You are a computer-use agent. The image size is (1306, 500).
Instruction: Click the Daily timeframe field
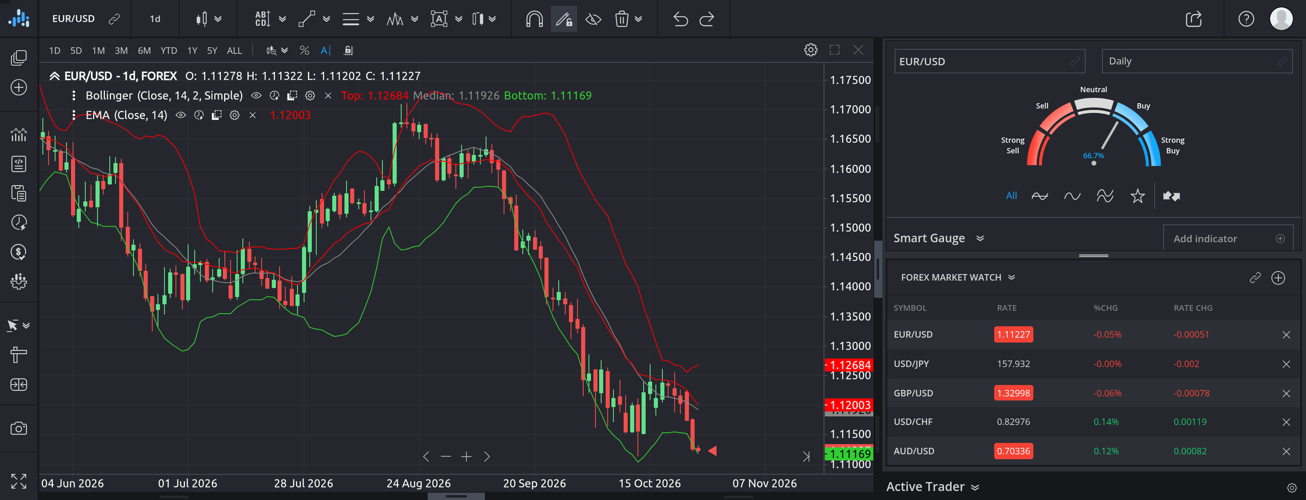click(x=1197, y=61)
